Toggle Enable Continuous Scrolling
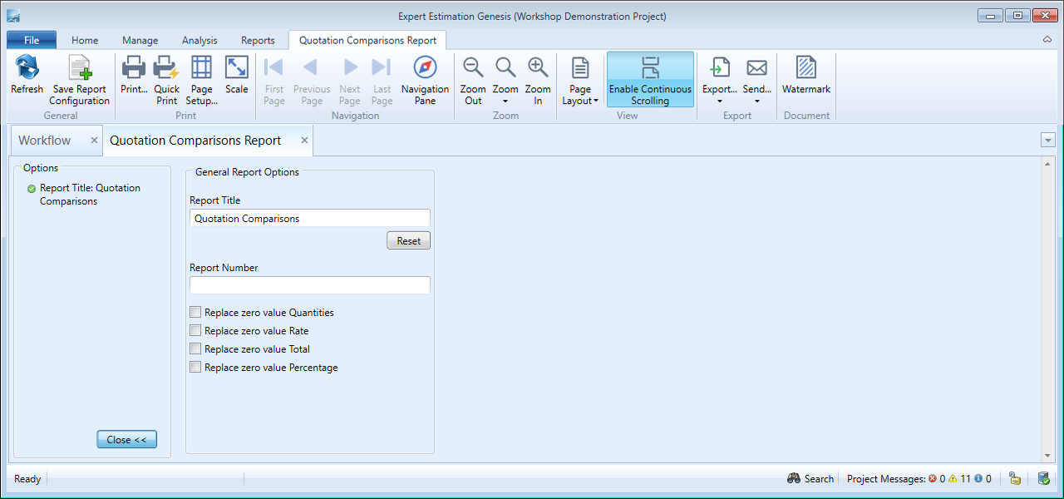 [650, 80]
